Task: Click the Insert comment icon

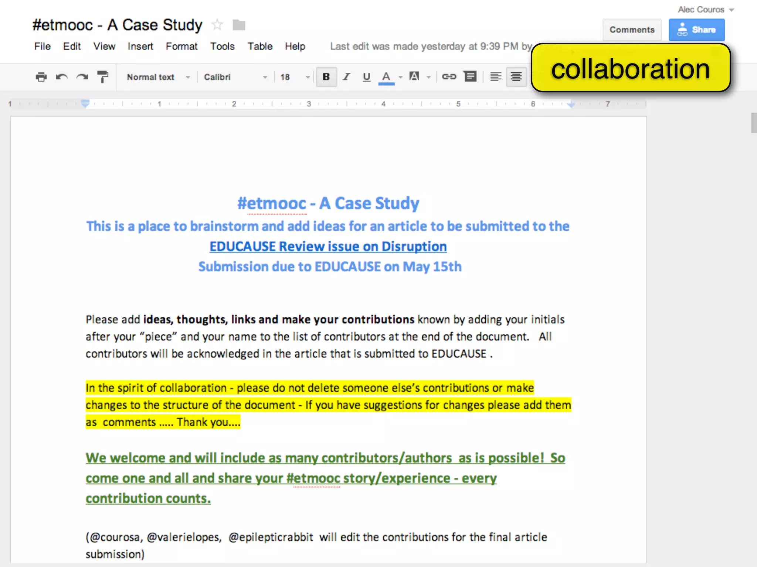Action: coord(470,77)
